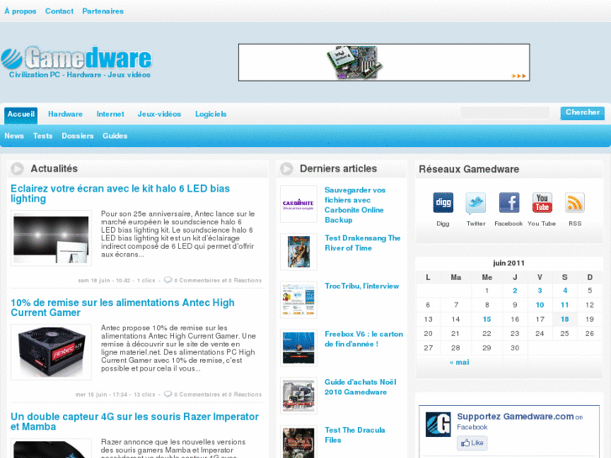The height and width of the screenshot is (458, 611).
Task: Select the Internet tab
Action: (110, 114)
